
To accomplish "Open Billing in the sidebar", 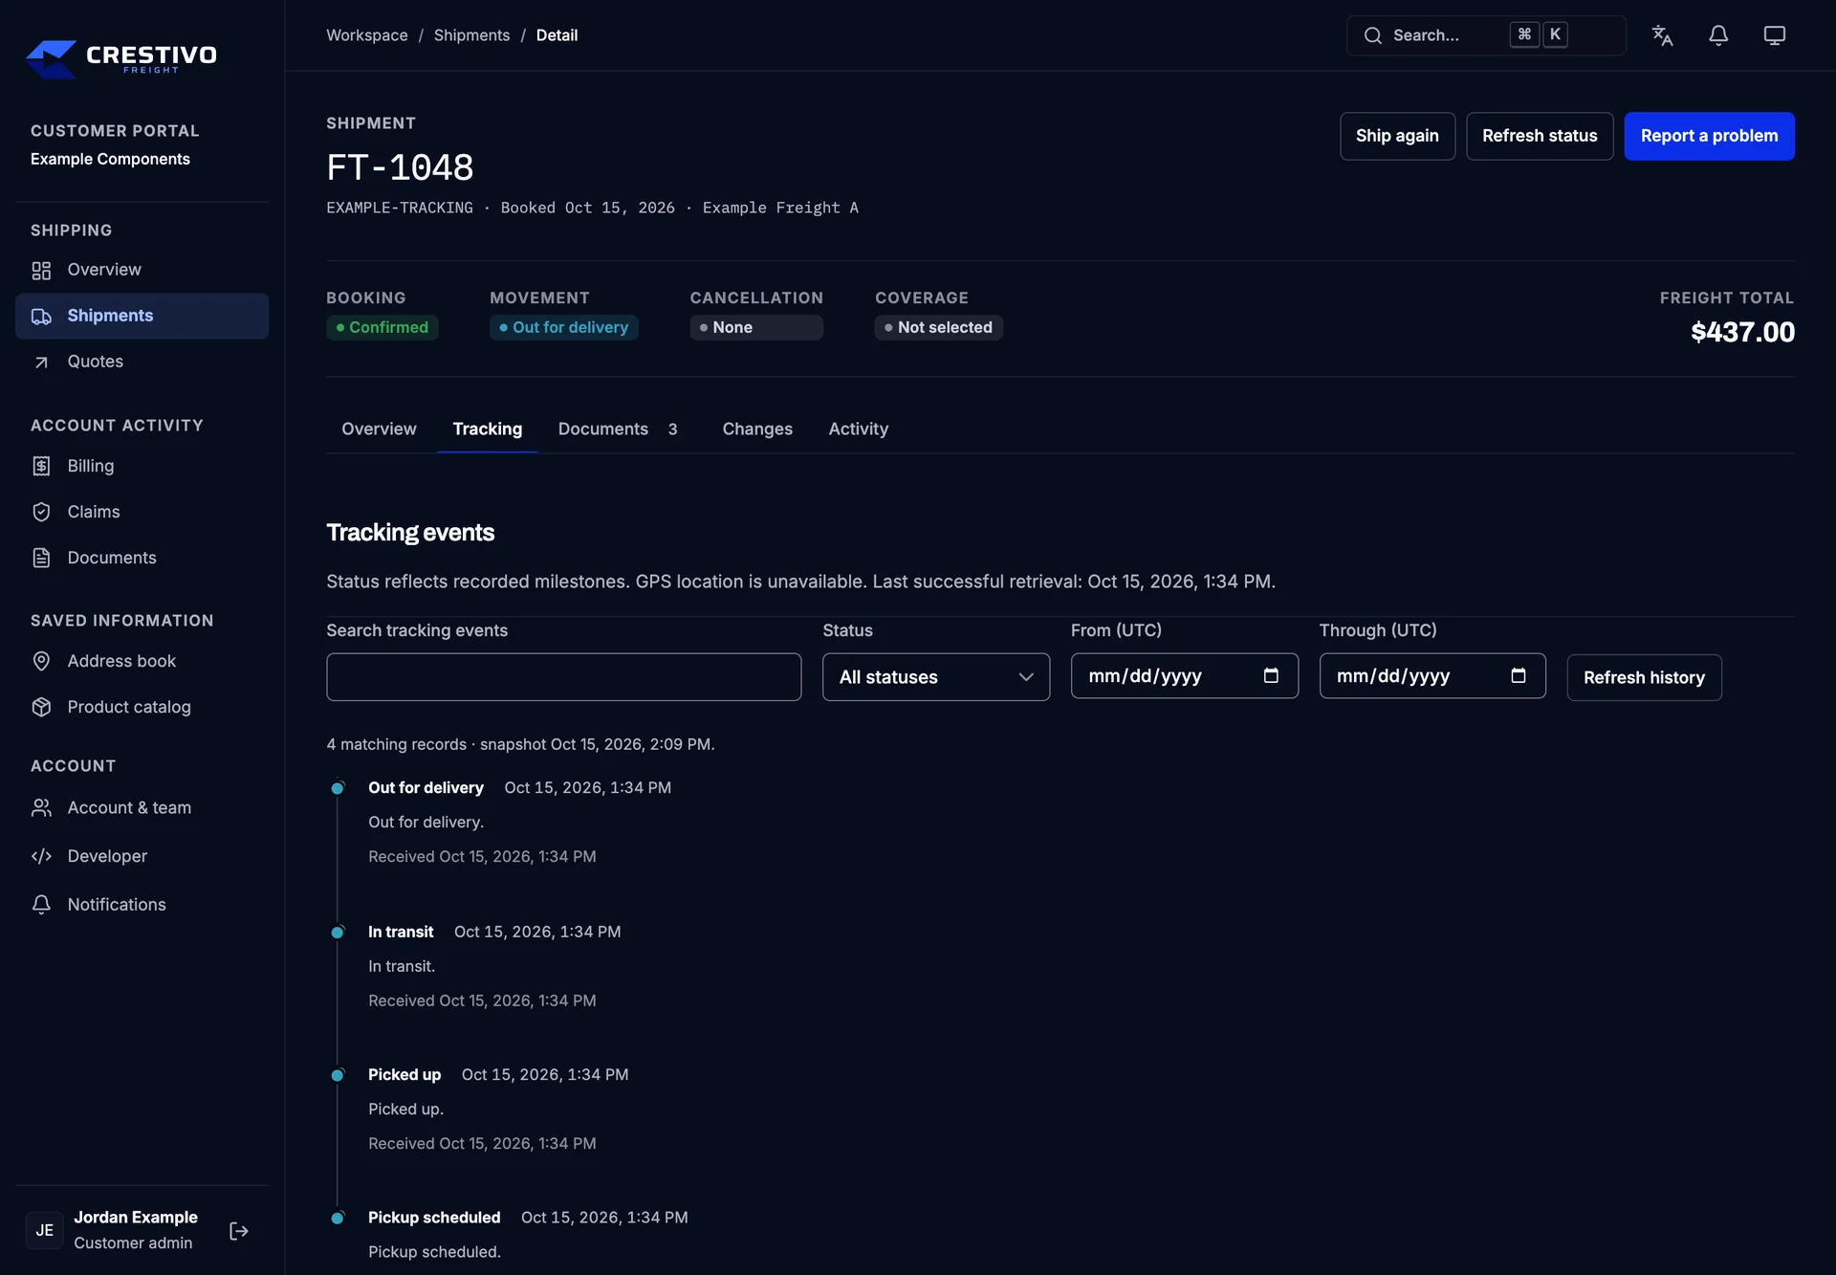I will pos(142,466).
